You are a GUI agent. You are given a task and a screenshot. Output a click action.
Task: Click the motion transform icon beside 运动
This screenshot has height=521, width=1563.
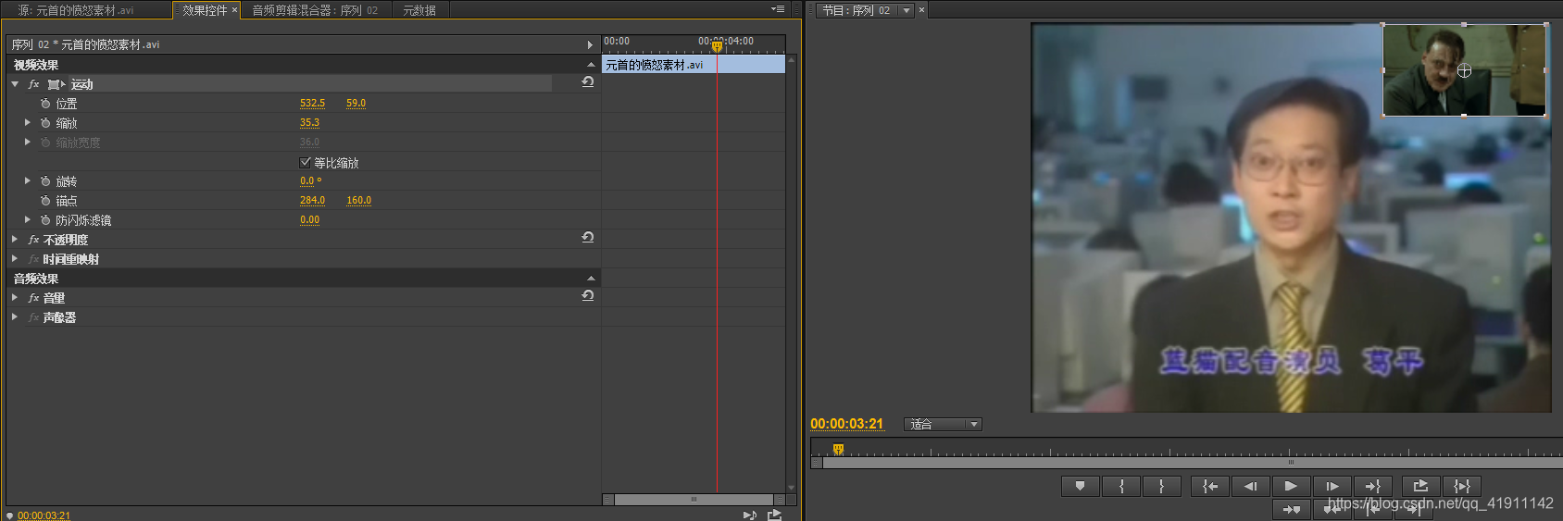pos(56,84)
